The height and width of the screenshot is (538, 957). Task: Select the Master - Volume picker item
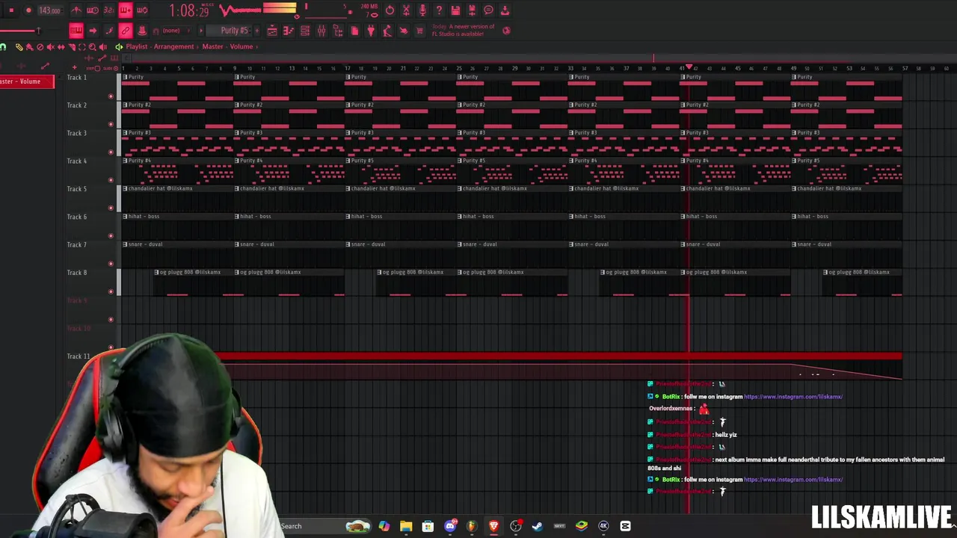[x=27, y=81]
